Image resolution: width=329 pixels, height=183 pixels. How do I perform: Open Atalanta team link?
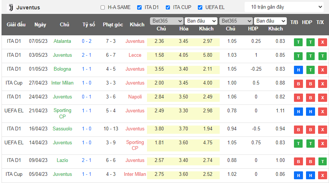[x=62, y=41]
